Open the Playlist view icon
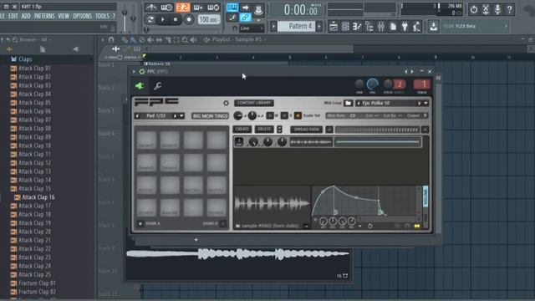 [334, 26]
